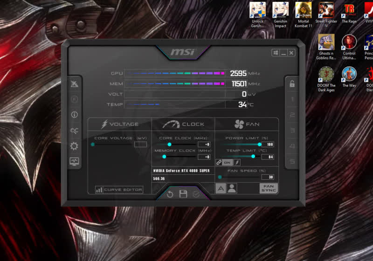Click the power limit 100 value field
The width and height of the screenshot is (373, 261).
coord(268,144)
